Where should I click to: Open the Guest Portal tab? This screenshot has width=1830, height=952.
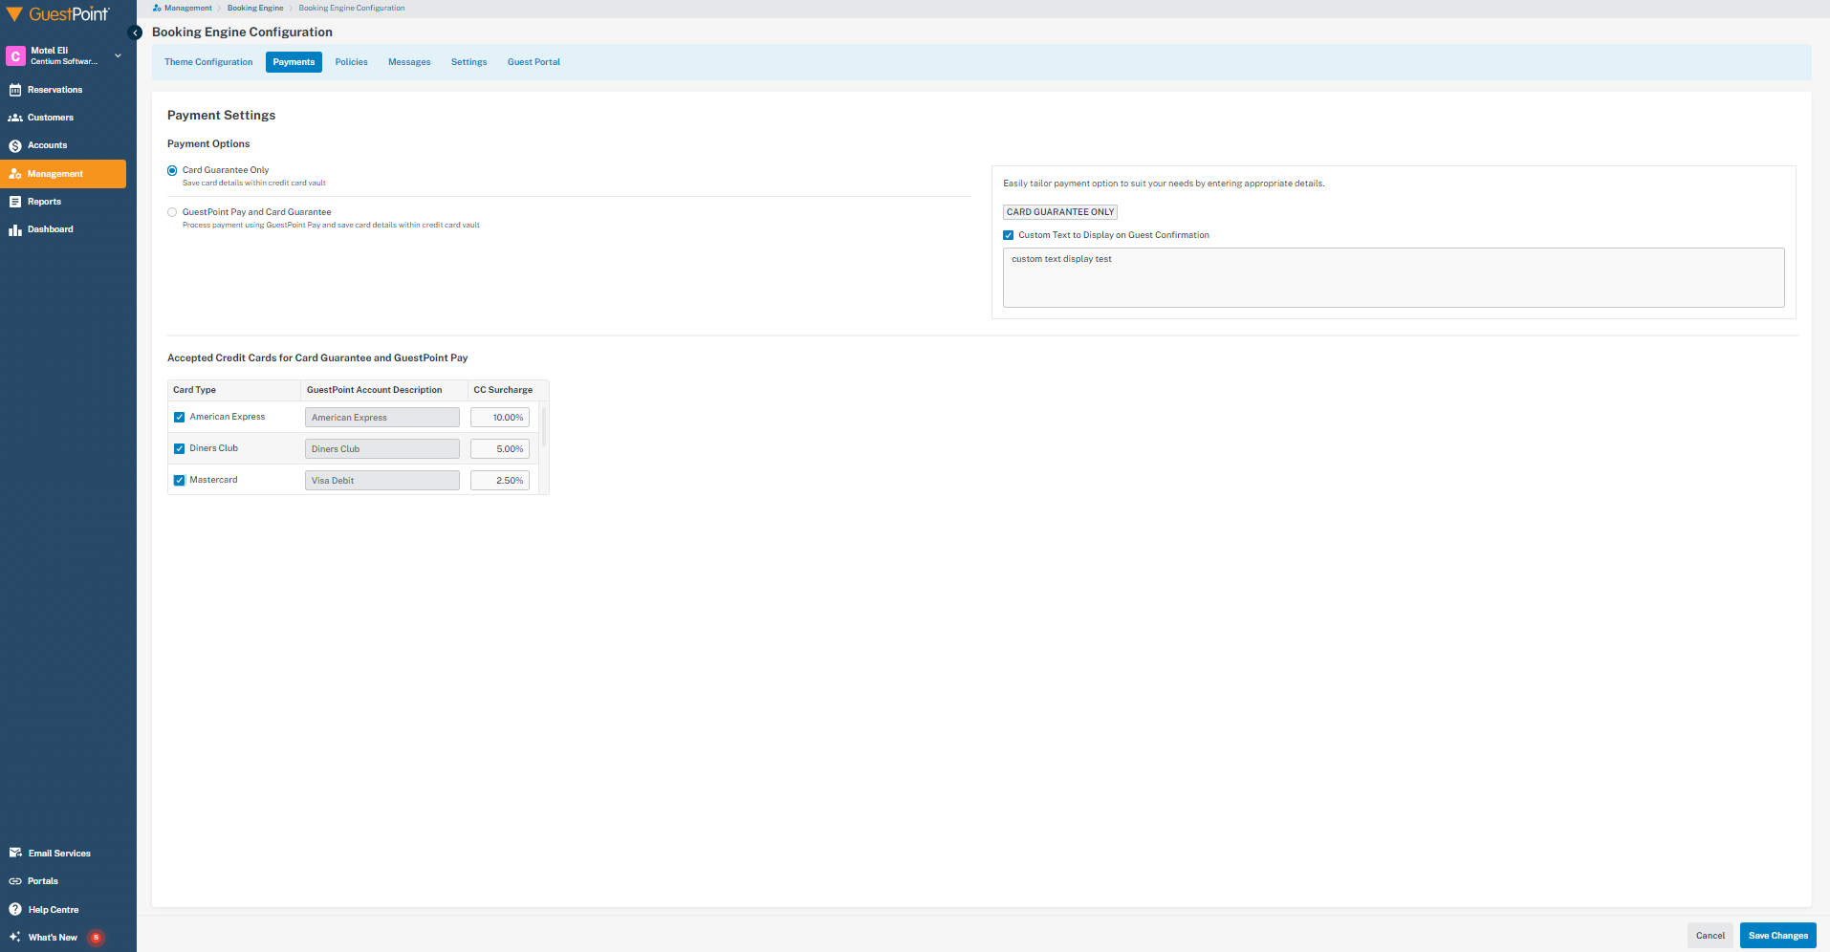(534, 62)
